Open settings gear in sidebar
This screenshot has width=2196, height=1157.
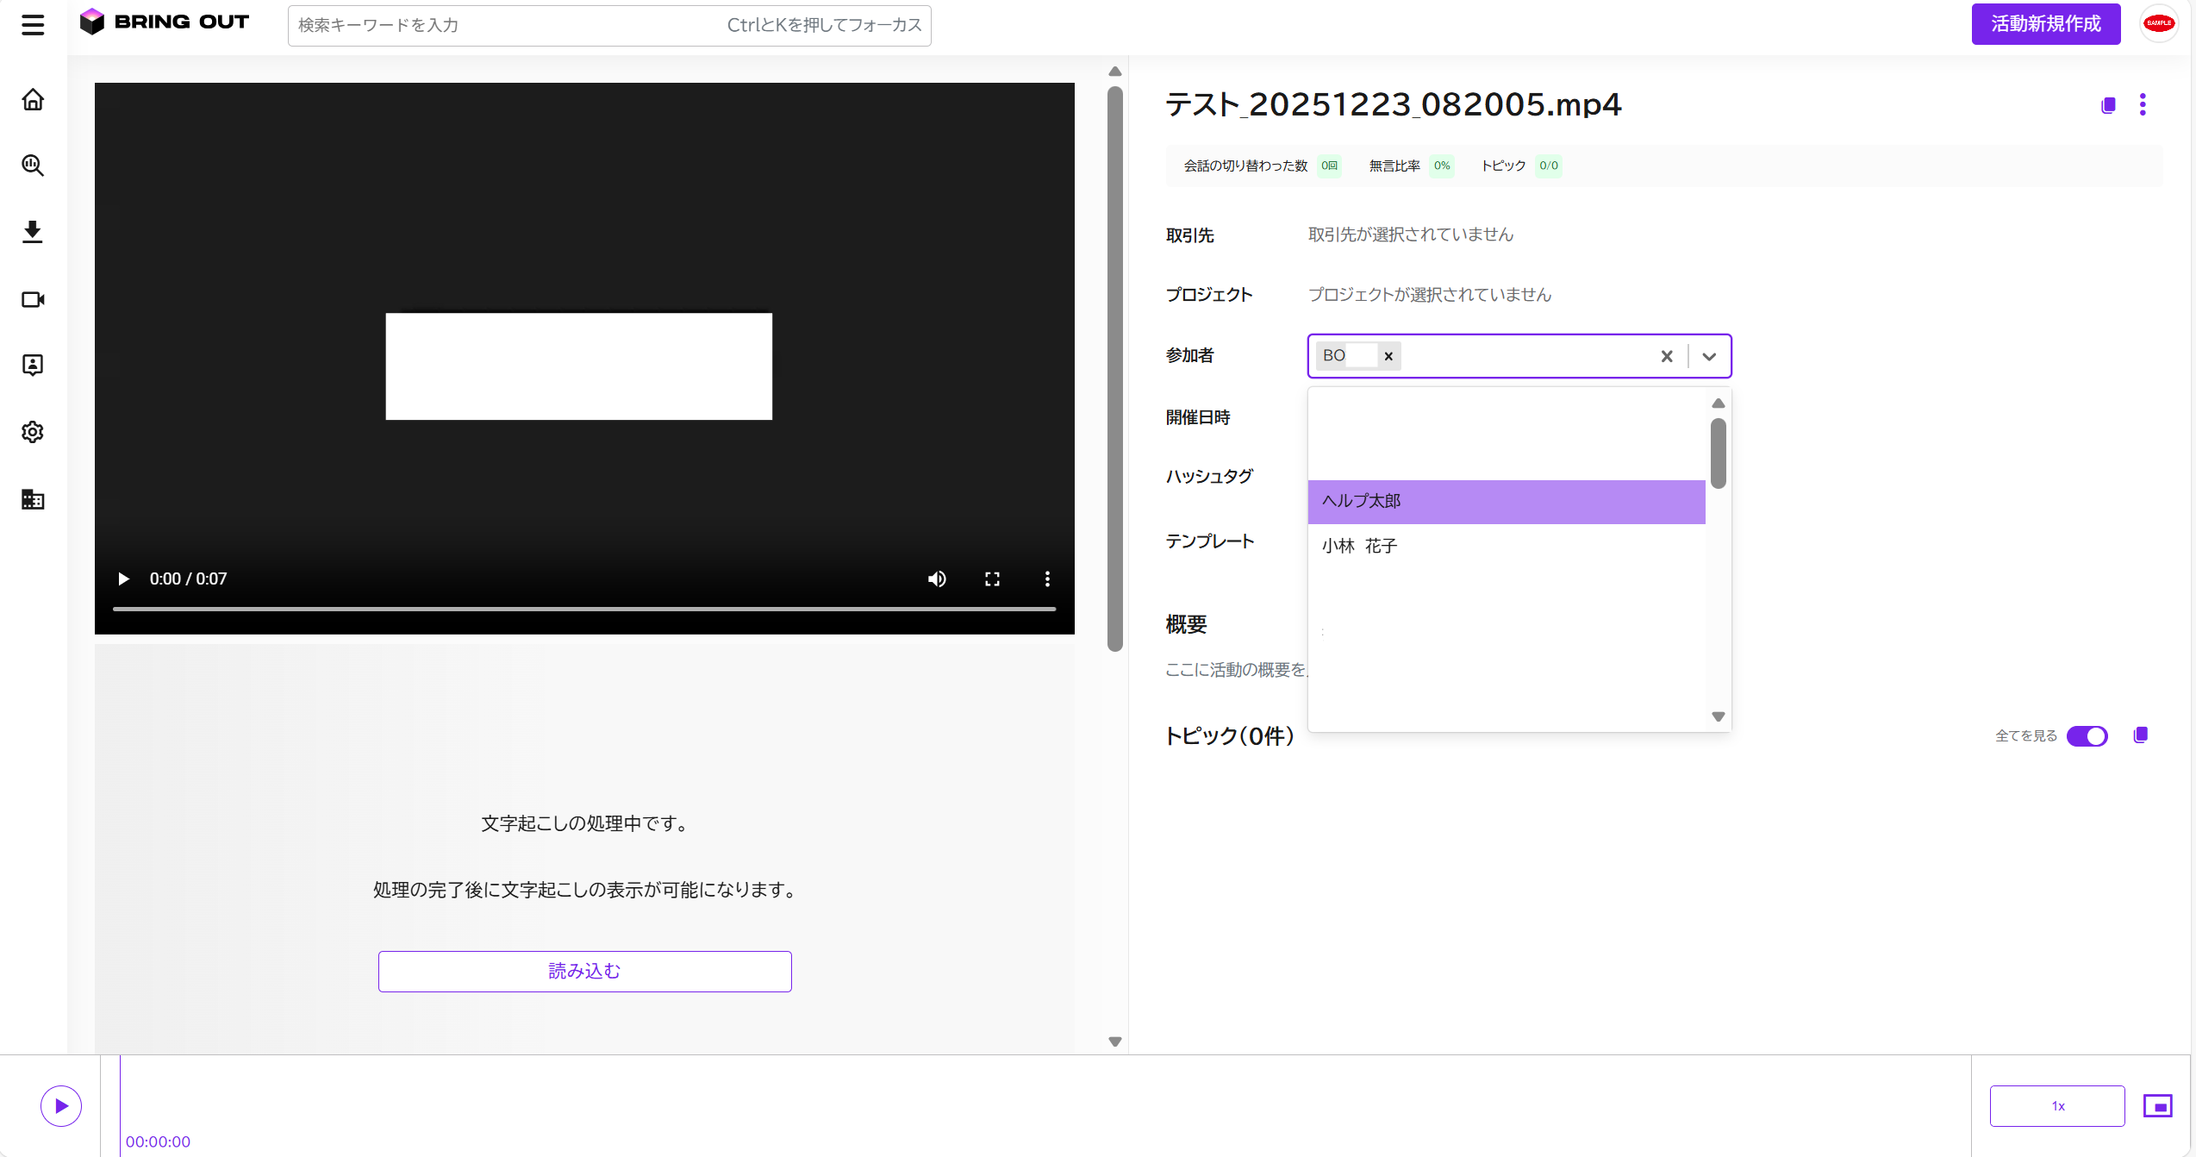(x=33, y=432)
